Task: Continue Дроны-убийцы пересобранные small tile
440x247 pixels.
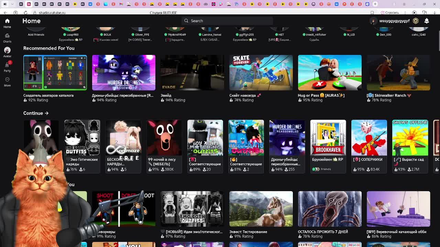Action: click(287, 146)
